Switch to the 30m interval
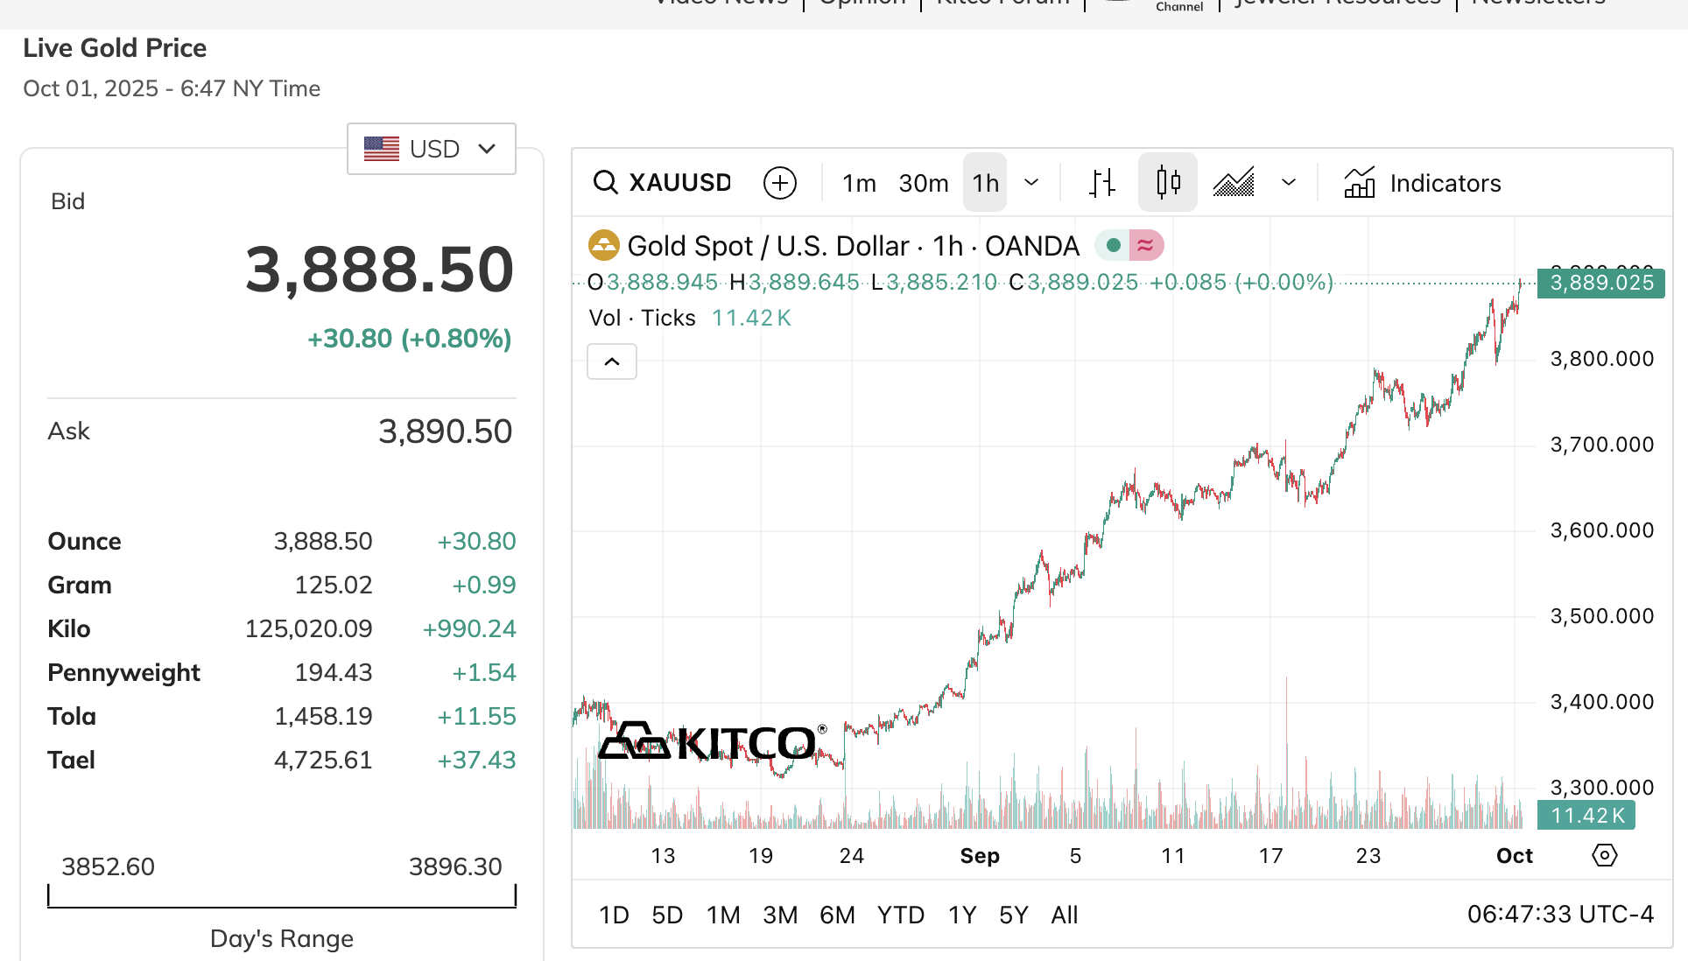The width and height of the screenshot is (1688, 961). click(923, 183)
